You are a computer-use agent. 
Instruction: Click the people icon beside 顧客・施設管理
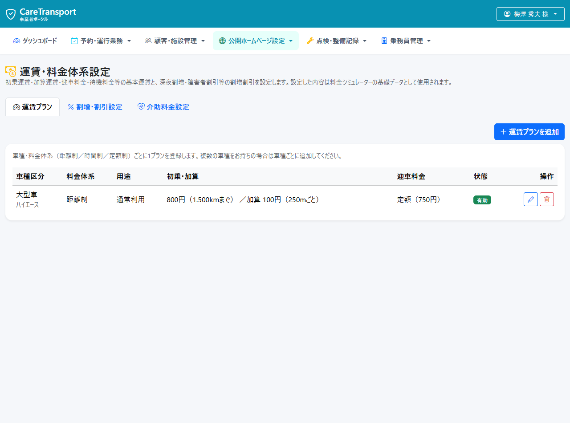(148, 41)
